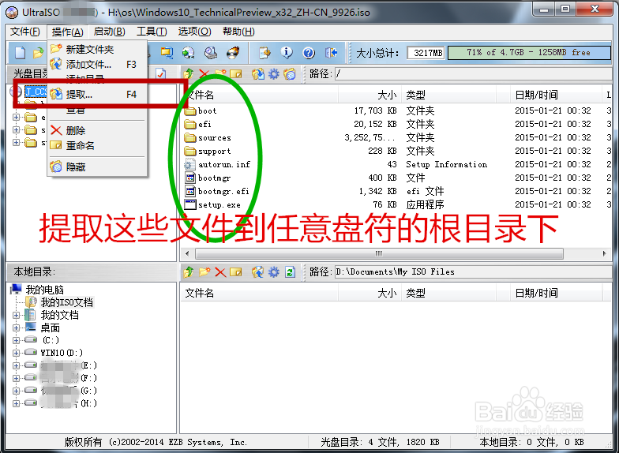Image resolution: width=619 pixels, height=453 pixels.
Task: Expand 桌面 node in the local tree
Action: coord(16,328)
